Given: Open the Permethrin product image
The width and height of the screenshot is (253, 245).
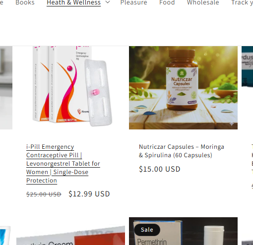Looking at the screenshot, I should coord(183,231).
